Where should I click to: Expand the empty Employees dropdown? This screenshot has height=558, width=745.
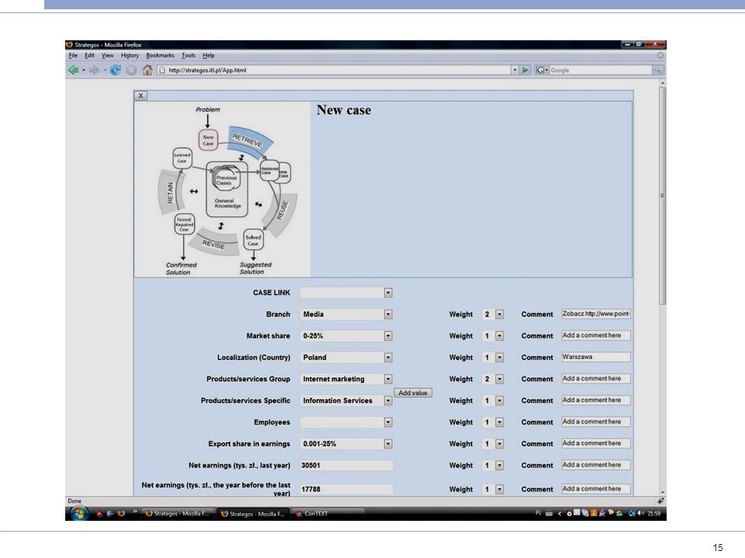click(388, 422)
